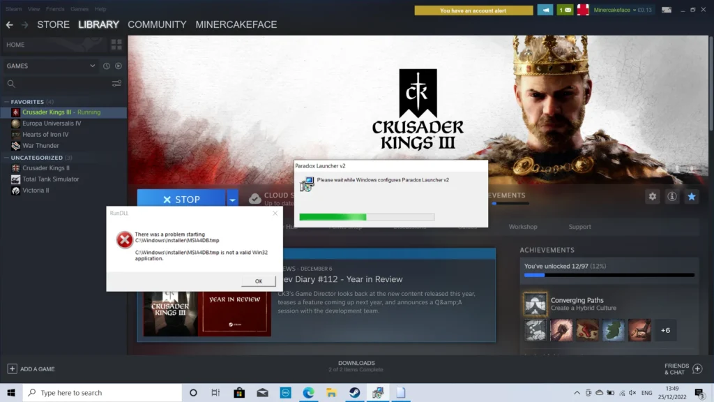Open the Support tab
Screen dimensions: 714x402
579,227
